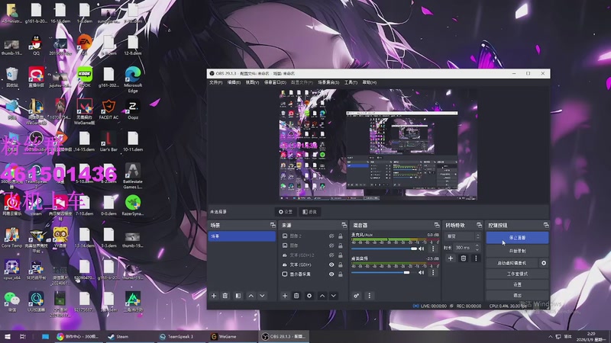Open the 文件(F) menu
611x343 pixels.
pyautogui.click(x=216, y=82)
